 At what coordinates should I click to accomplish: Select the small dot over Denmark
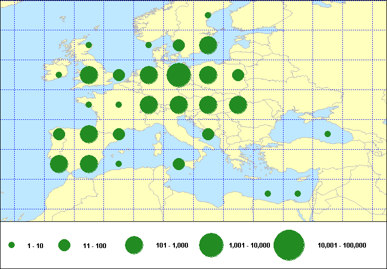pyautogui.click(x=149, y=45)
